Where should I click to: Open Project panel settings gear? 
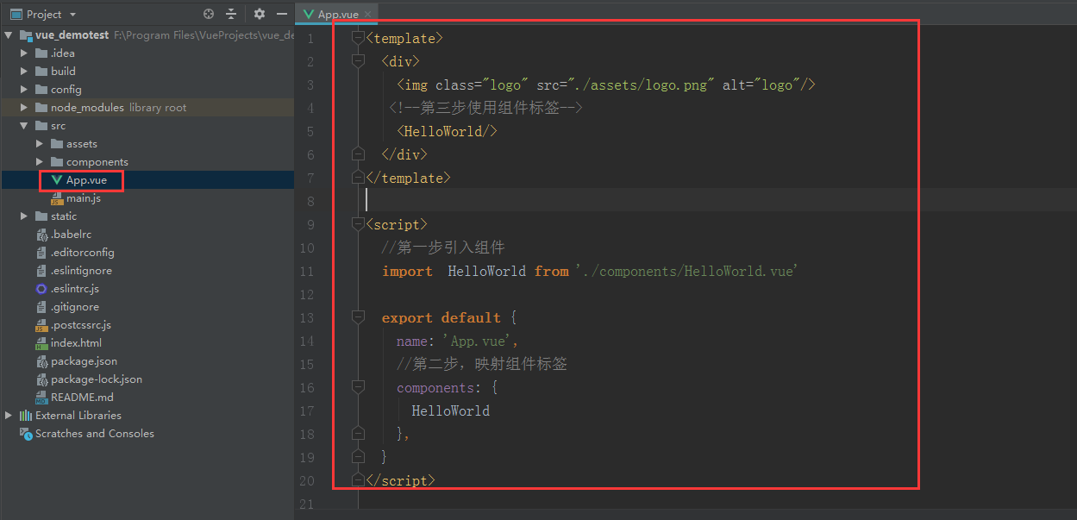coord(260,14)
